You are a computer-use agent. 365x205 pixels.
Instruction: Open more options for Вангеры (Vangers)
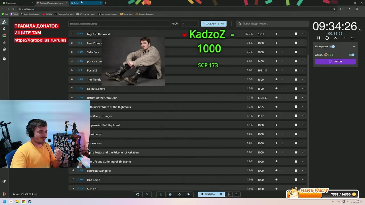point(303,171)
